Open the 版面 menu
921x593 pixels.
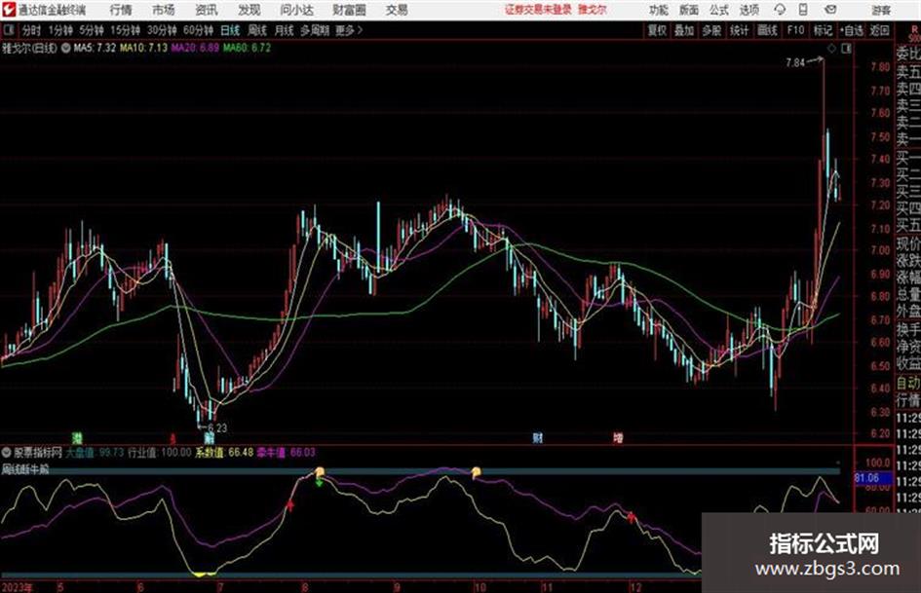click(x=688, y=10)
